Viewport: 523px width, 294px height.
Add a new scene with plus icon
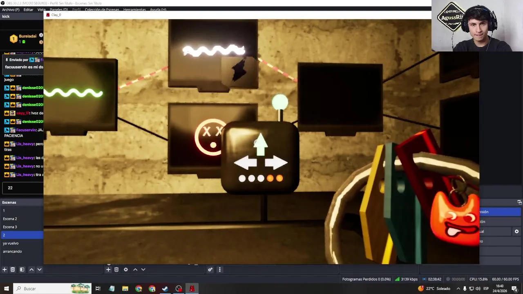[x=4, y=269]
